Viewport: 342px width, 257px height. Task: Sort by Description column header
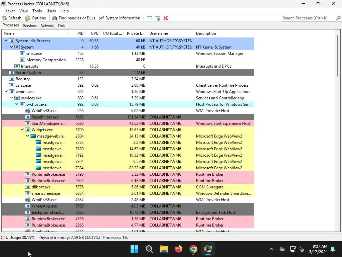pyautogui.click(x=224, y=33)
